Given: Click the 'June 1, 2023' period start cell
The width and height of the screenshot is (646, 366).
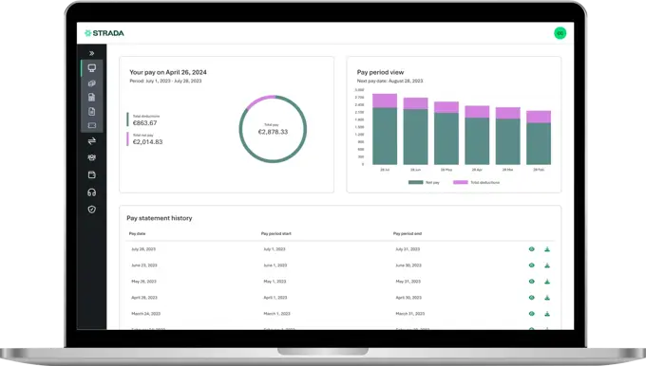Looking at the screenshot, I should pos(275,265).
